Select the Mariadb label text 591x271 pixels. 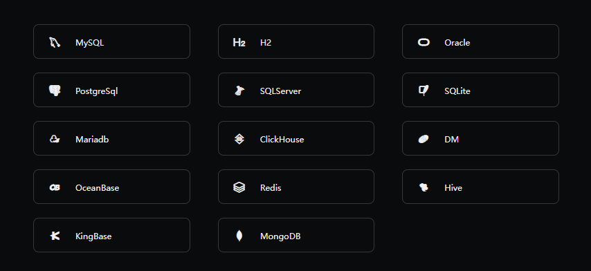click(92, 139)
